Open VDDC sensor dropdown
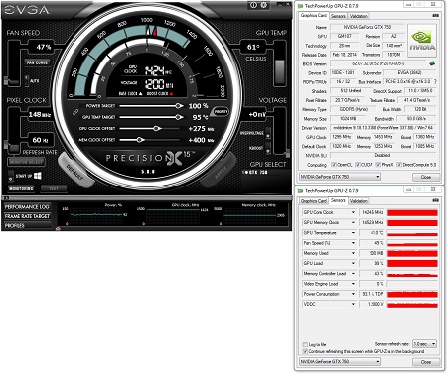 tap(353, 304)
